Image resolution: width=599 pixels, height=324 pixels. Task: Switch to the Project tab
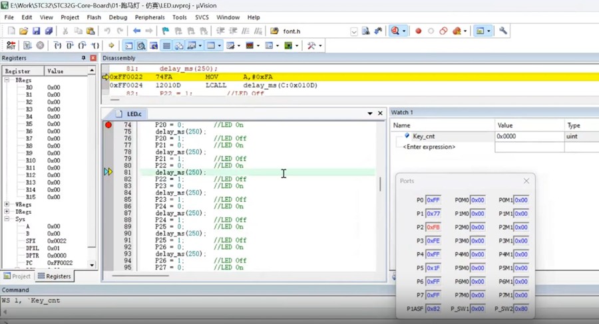(x=17, y=276)
